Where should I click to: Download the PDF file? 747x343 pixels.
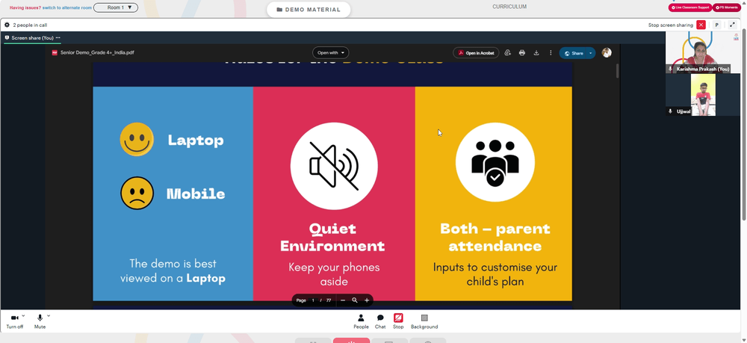(536, 53)
